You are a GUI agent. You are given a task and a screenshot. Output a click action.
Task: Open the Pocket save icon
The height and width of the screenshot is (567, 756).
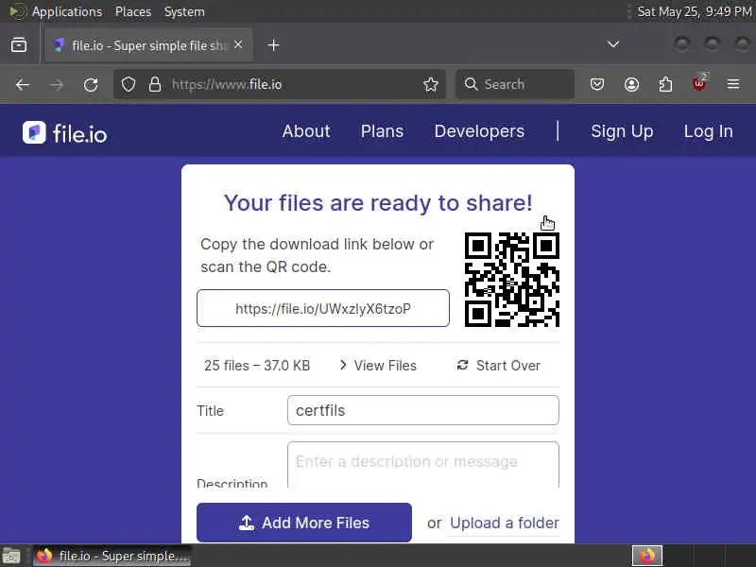[x=597, y=85]
